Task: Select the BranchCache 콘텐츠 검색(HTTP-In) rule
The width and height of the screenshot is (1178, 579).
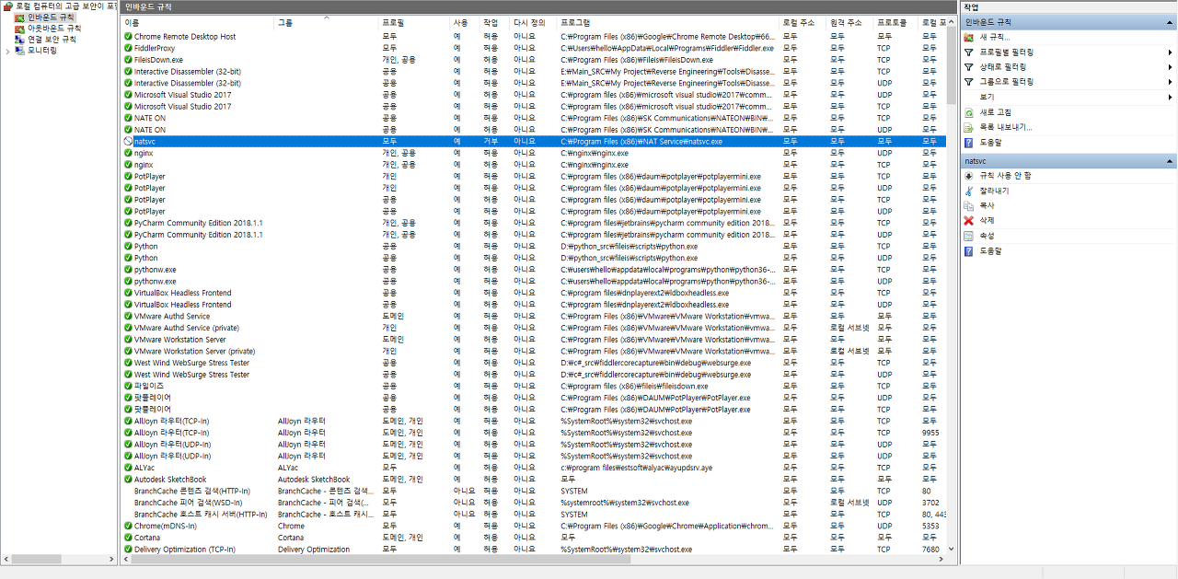Action: [192, 491]
